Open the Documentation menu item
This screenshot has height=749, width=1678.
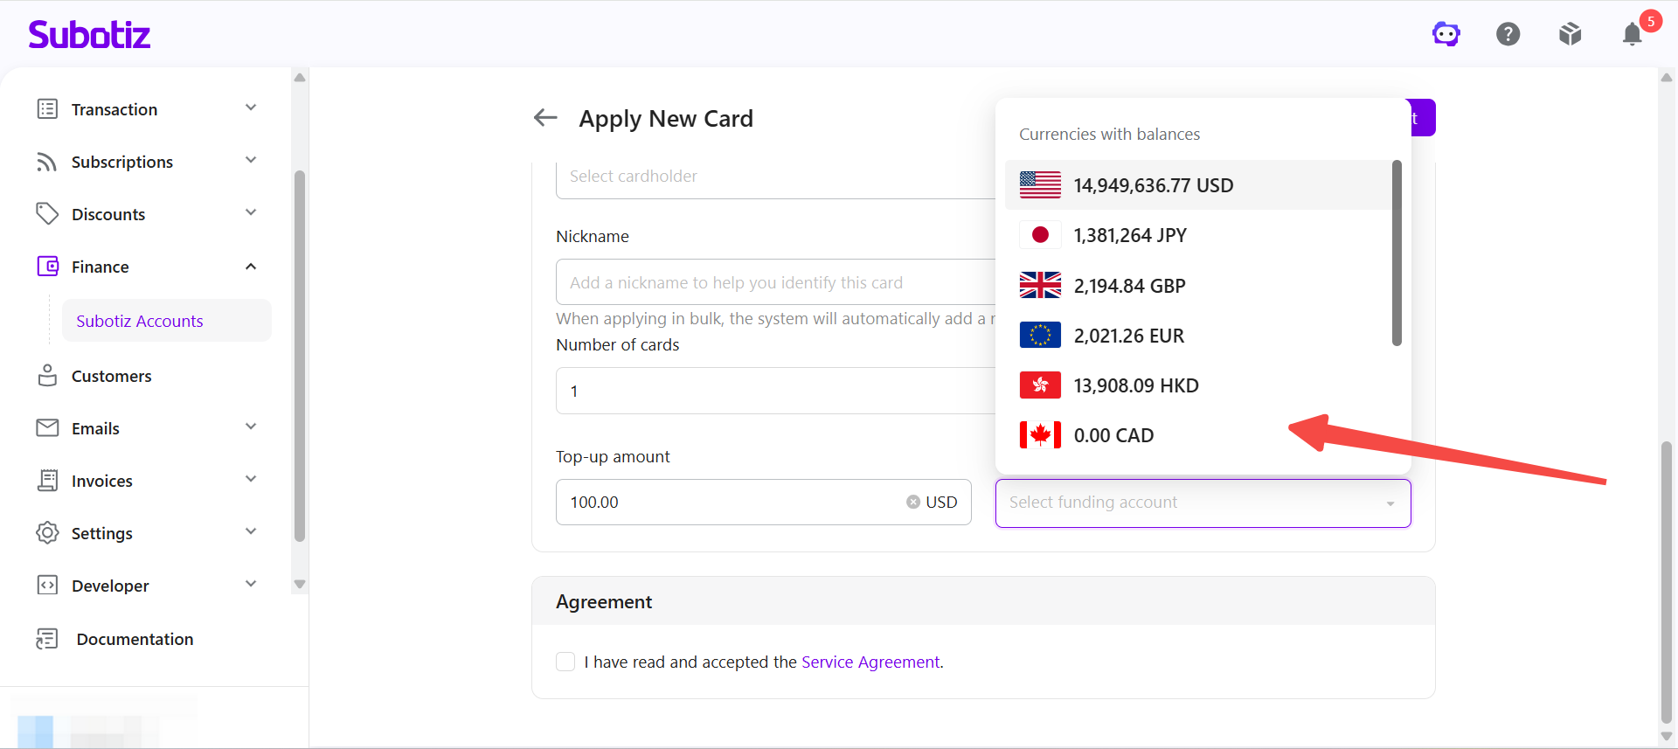pyautogui.click(x=135, y=639)
